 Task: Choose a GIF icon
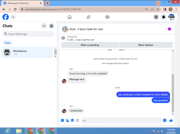(x=77, y=120)
